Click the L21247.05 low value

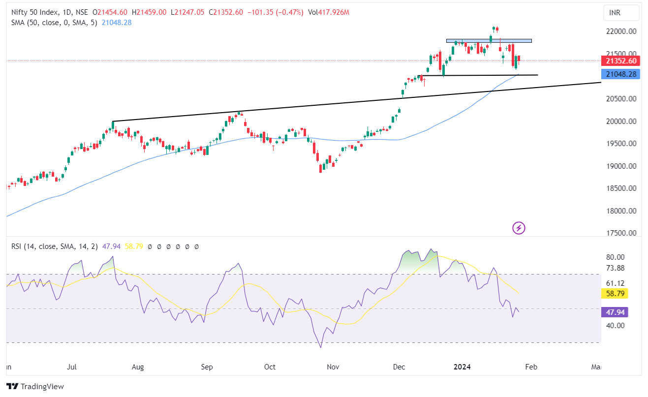[187, 12]
